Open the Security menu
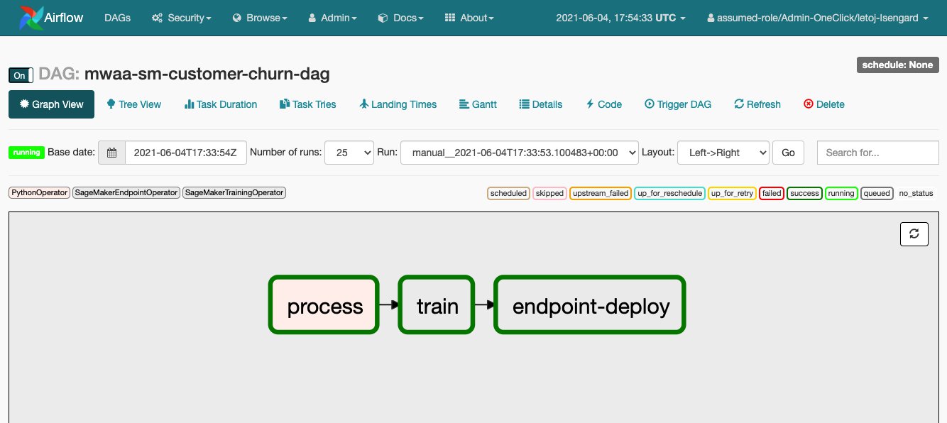The image size is (947, 423). (x=182, y=18)
